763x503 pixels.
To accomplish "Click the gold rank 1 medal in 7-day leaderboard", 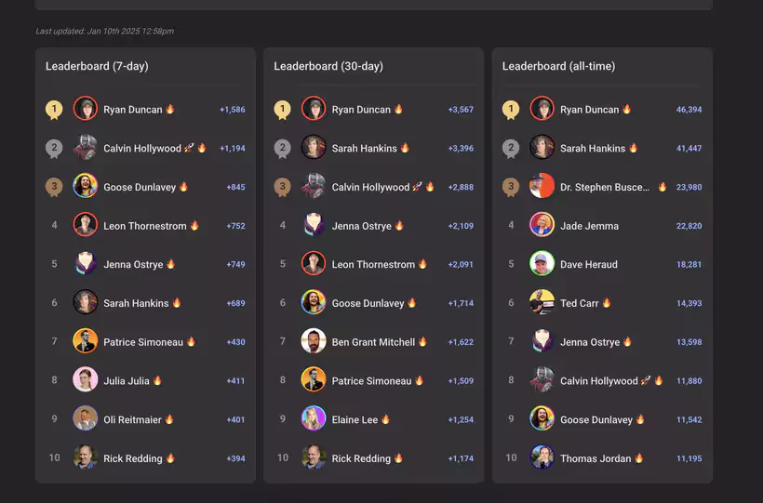I will coord(54,110).
